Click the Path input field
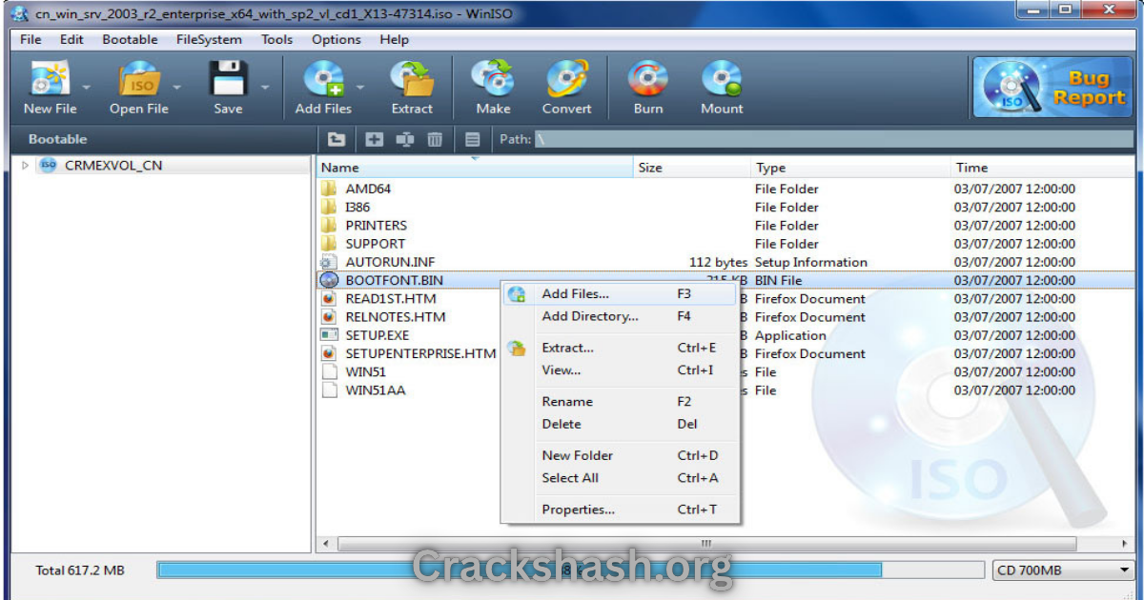 tap(832, 139)
